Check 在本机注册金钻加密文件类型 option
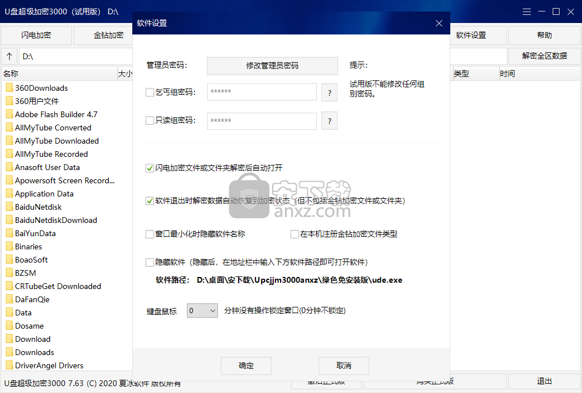The image size is (582, 393). [x=294, y=234]
